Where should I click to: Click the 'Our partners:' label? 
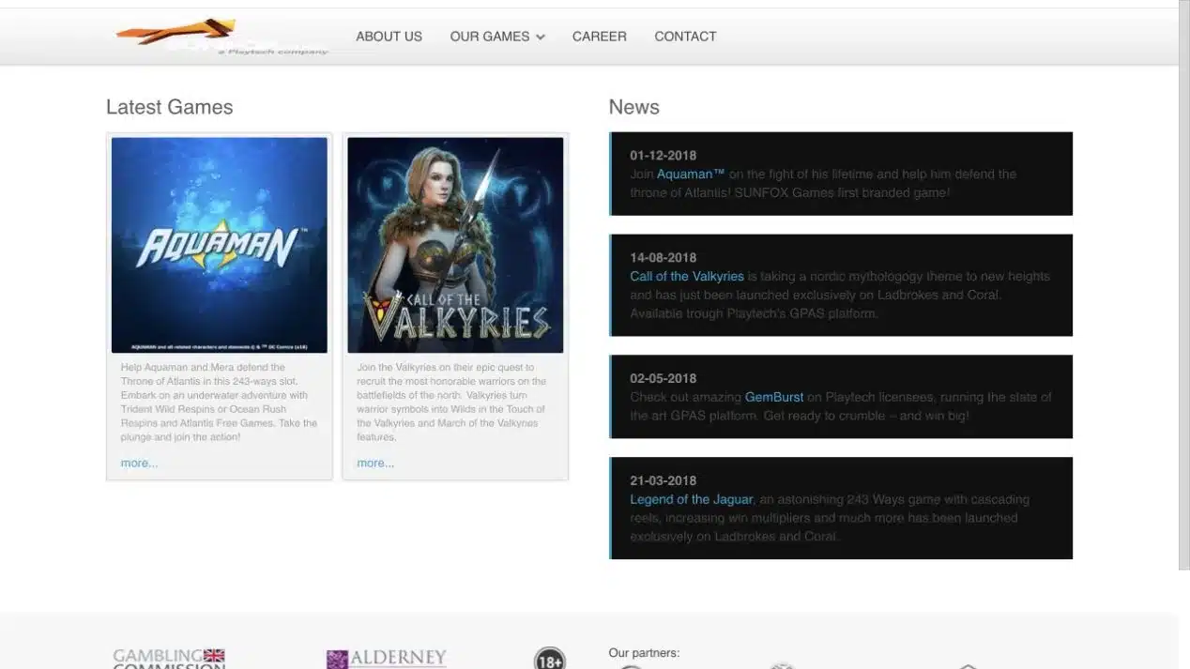pyautogui.click(x=644, y=653)
